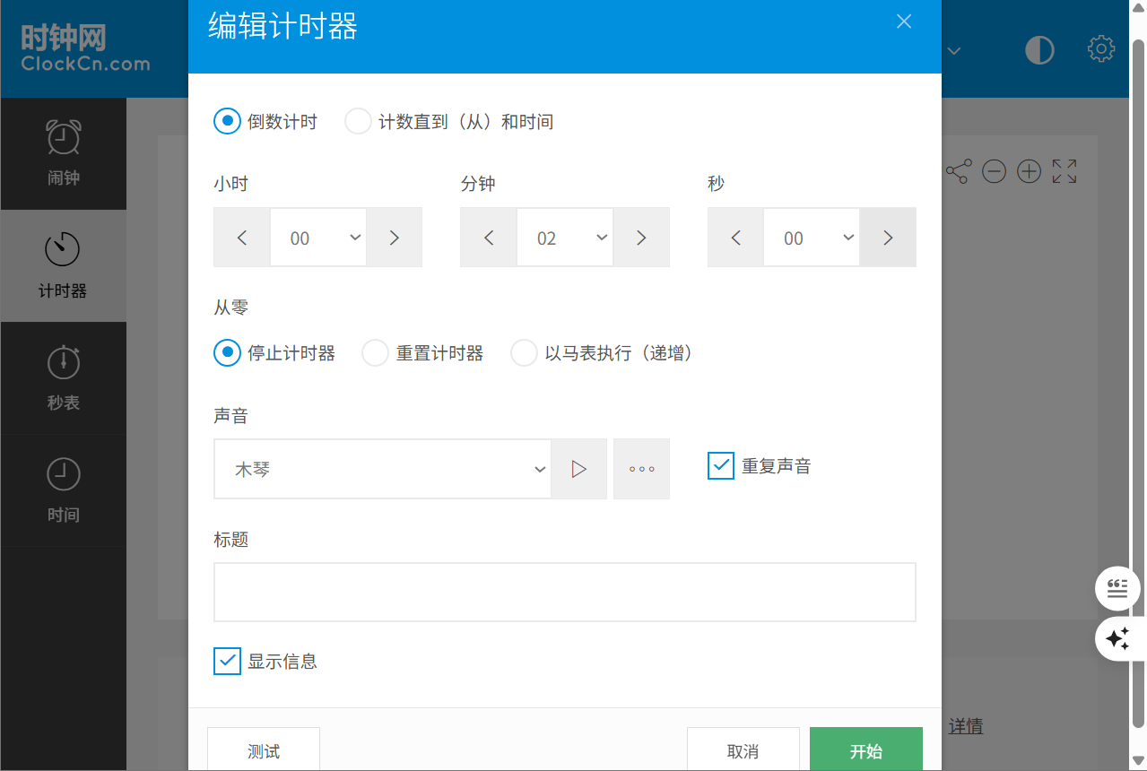The width and height of the screenshot is (1147, 771).
Task: Click the 测试 test button
Action: pyautogui.click(x=264, y=751)
